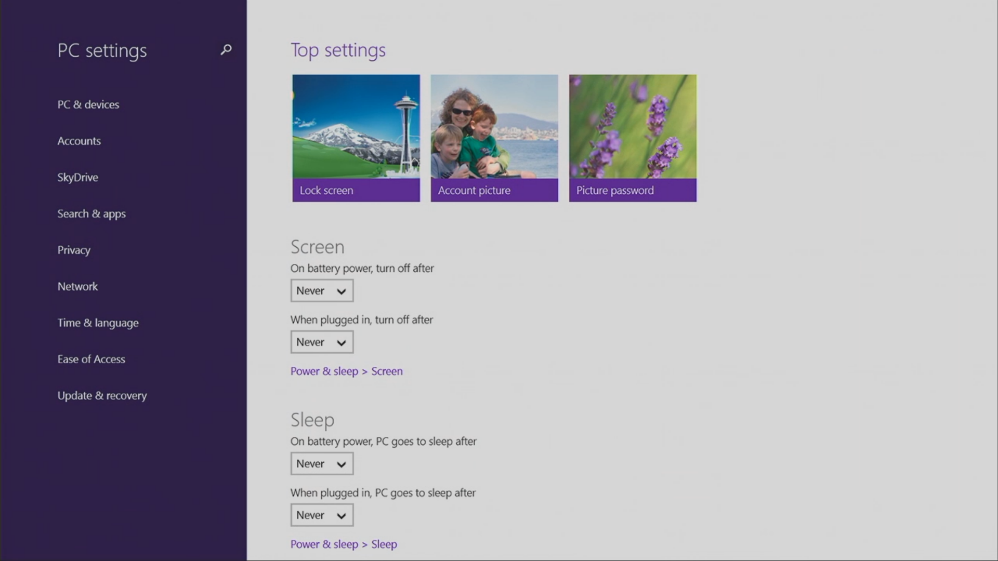Follow the Power & sleep > Sleep link

point(344,544)
